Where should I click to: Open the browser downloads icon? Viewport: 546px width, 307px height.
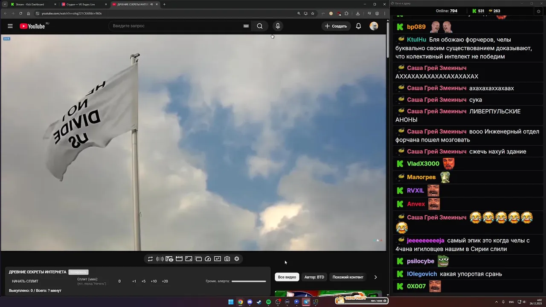point(357,13)
